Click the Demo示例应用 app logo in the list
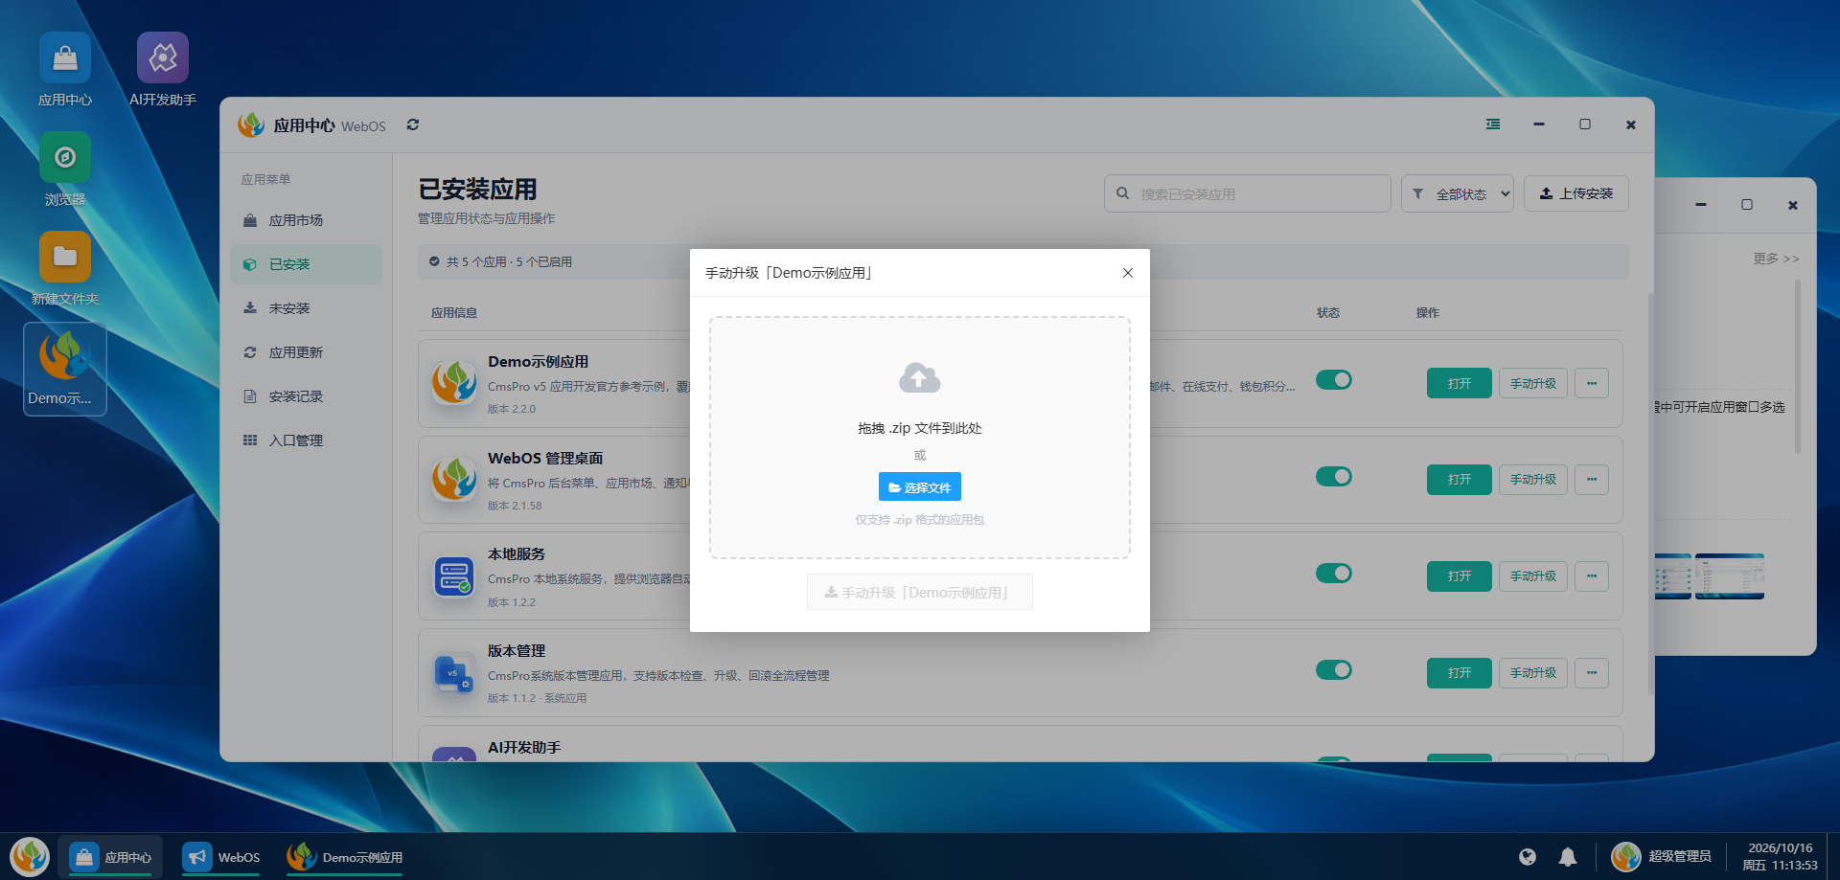The image size is (1840, 880). (x=454, y=383)
